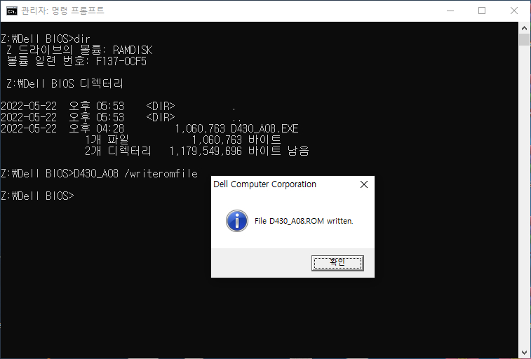This screenshot has width=531, height=359.
Task: Click the '오후 04:28' timestamp
Action: tap(97, 128)
